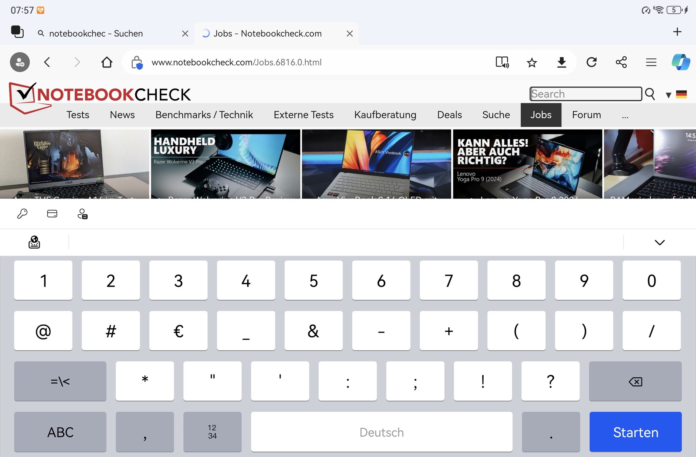
Task: Open the Deals menu
Action: click(449, 115)
